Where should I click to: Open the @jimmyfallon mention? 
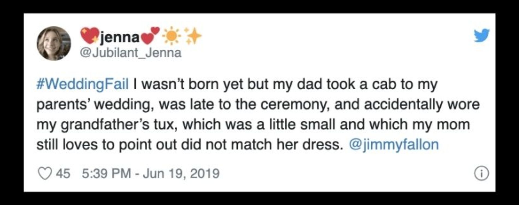tap(394, 145)
